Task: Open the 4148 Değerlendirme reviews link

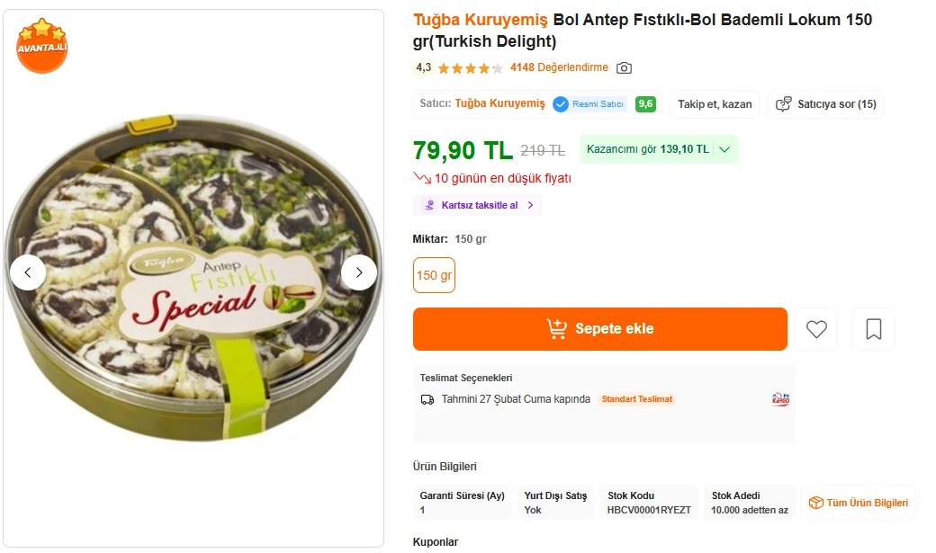Action: coord(559,67)
